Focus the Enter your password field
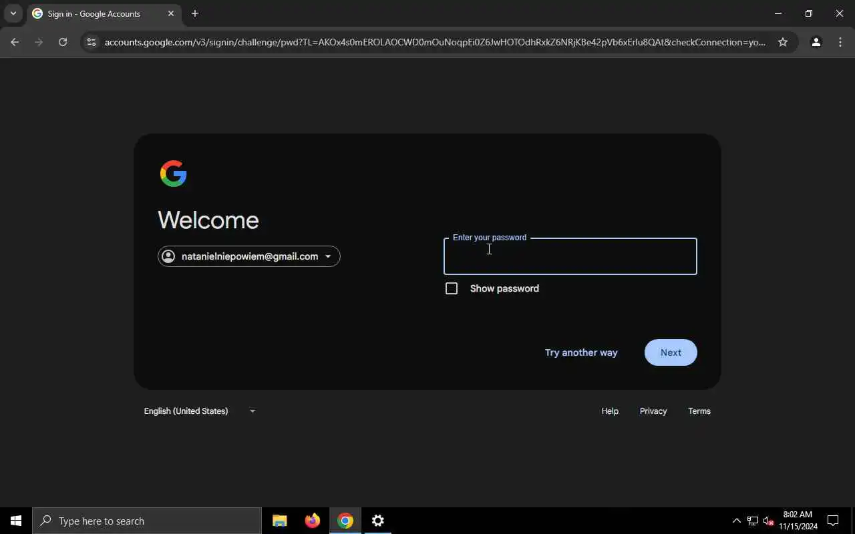 [570, 256]
